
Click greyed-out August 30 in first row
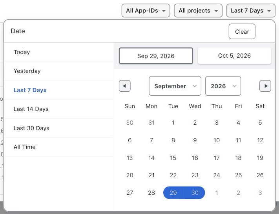tap(130, 123)
